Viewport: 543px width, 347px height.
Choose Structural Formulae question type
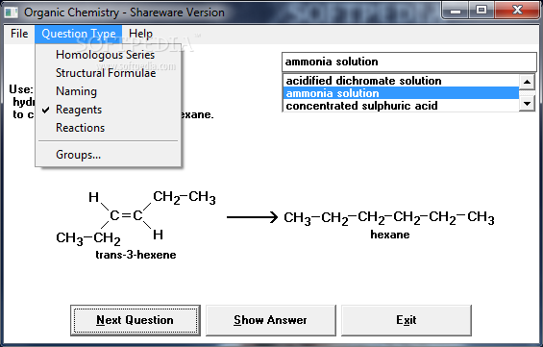108,73
